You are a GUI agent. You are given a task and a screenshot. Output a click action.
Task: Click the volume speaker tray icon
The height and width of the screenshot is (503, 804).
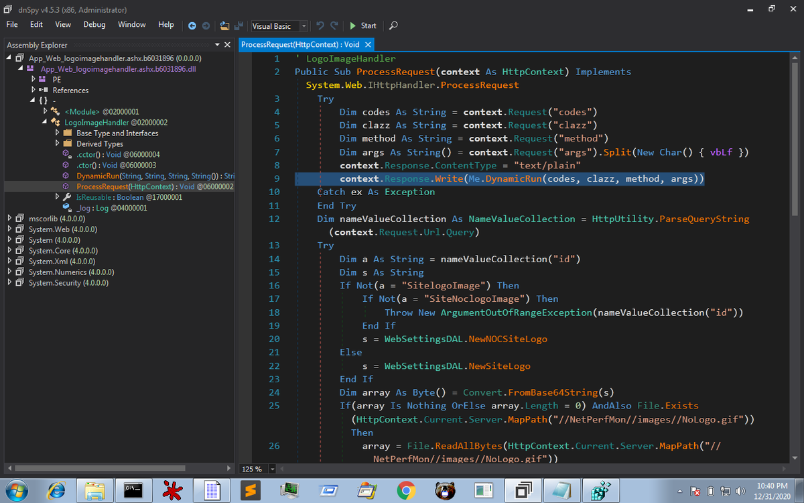pos(741,491)
